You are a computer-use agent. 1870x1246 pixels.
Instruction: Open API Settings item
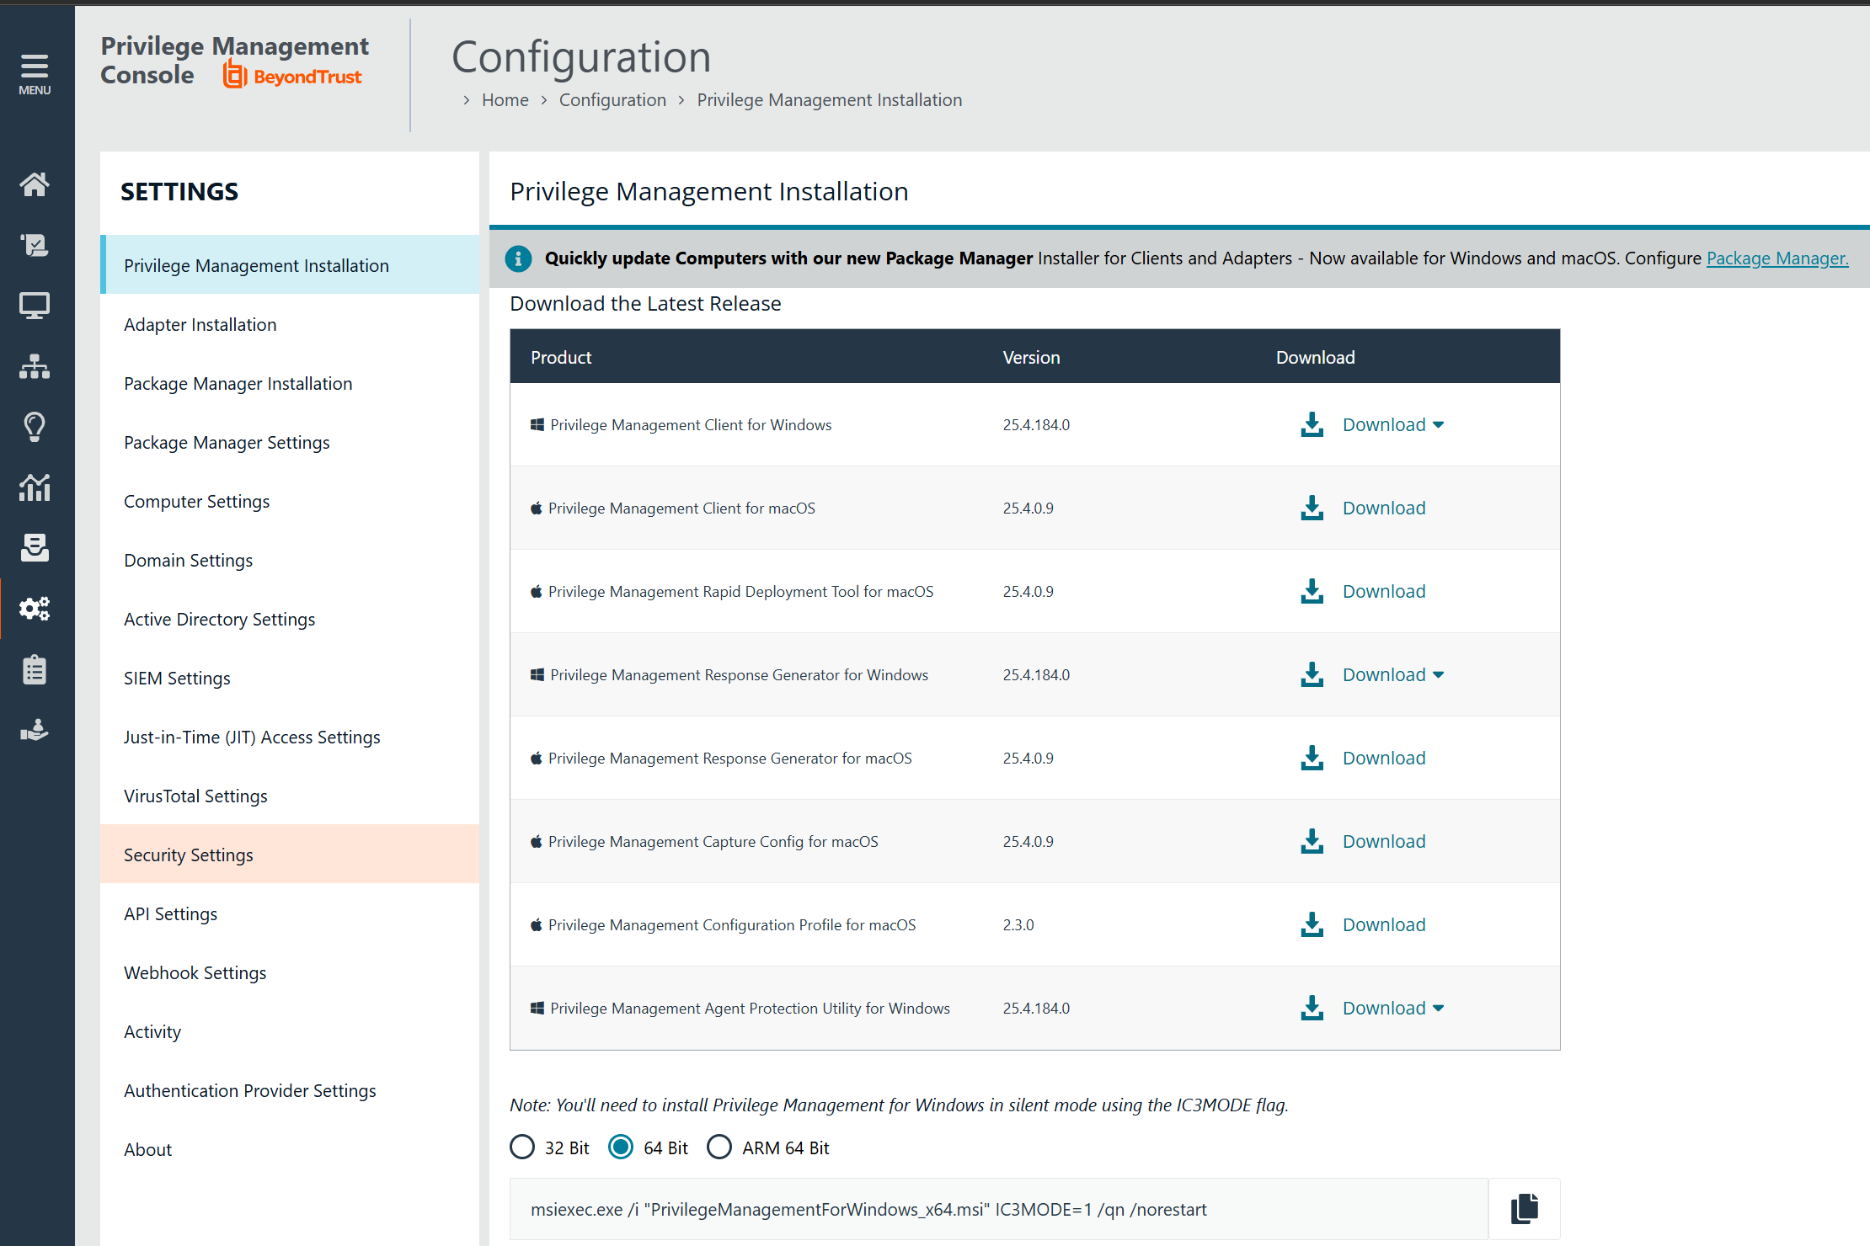(x=290, y=913)
